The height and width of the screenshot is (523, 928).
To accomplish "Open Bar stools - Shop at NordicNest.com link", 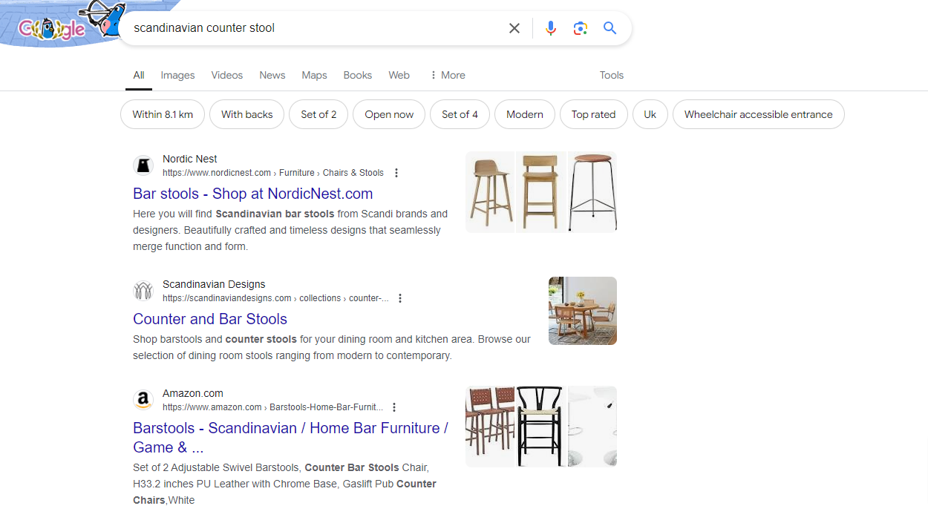I will (253, 194).
